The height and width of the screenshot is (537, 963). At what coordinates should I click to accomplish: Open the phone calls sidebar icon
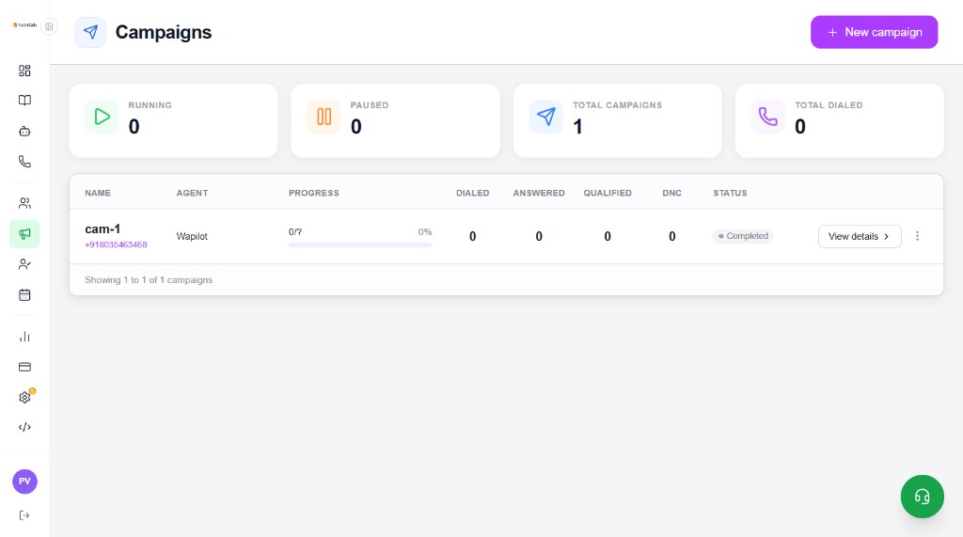click(24, 162)
